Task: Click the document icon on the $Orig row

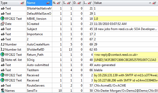Action: coord(3,60)
